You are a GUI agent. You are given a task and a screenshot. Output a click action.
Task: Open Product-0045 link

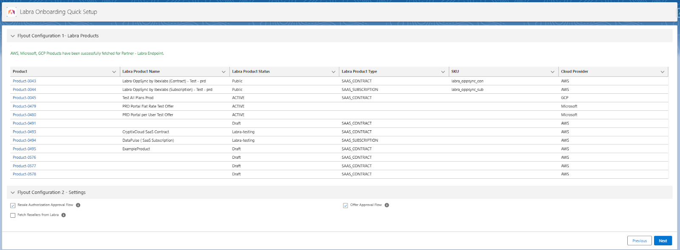pos(24,98)
